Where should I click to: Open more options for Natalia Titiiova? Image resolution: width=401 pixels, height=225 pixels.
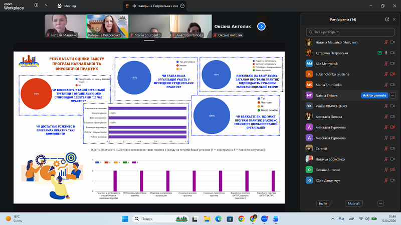(392, 95)
